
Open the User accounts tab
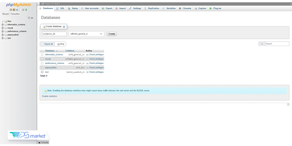coord(90,8)
